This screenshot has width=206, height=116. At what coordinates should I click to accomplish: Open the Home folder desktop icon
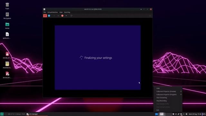point(7,26)
